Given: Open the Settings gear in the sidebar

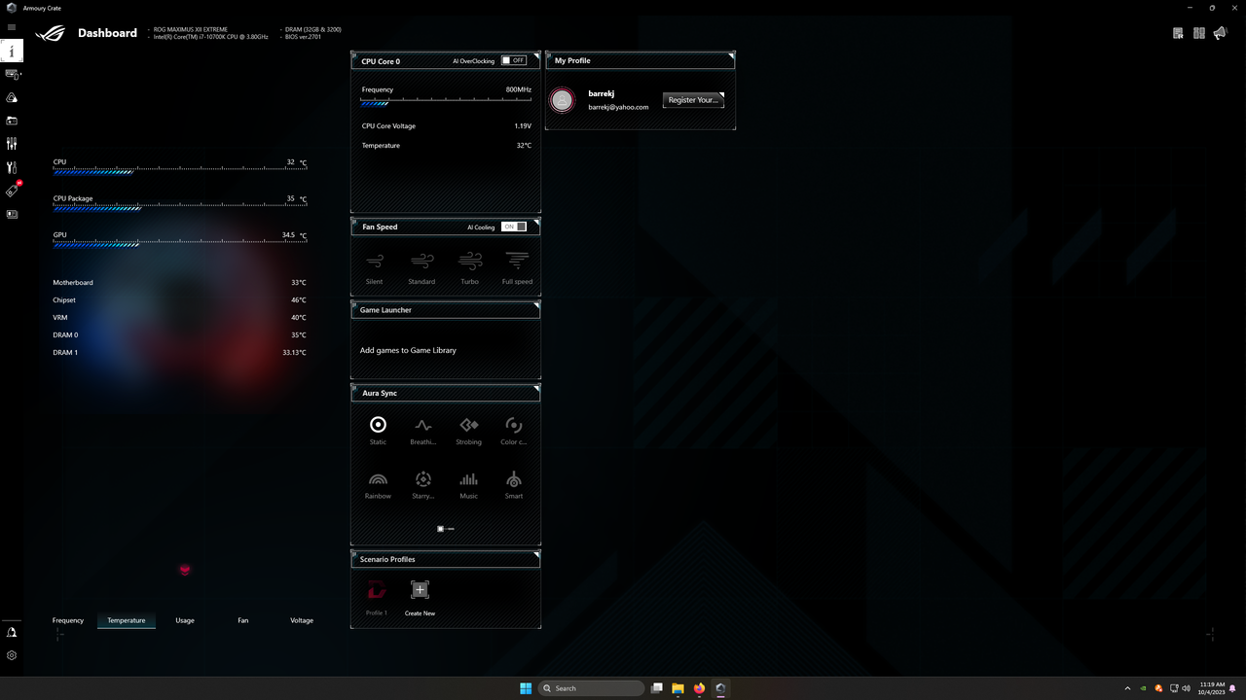Looking at the screenshot, I should pyautogui.click(x=12, y=655).
